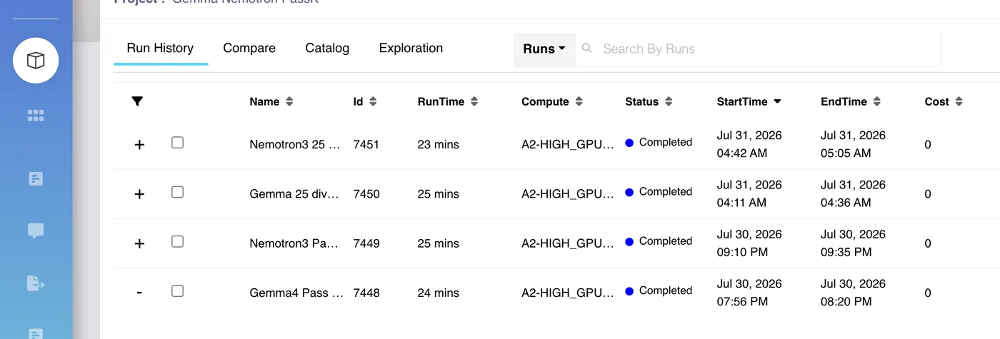Viewport: 1000px width, 339px height.
Task: Open the cube projects icon in sidebar
Action: 36,61
